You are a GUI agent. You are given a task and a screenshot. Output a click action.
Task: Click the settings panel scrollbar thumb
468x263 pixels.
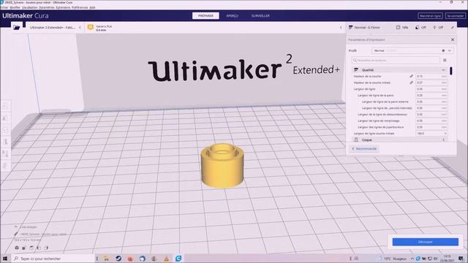(450, 71)
